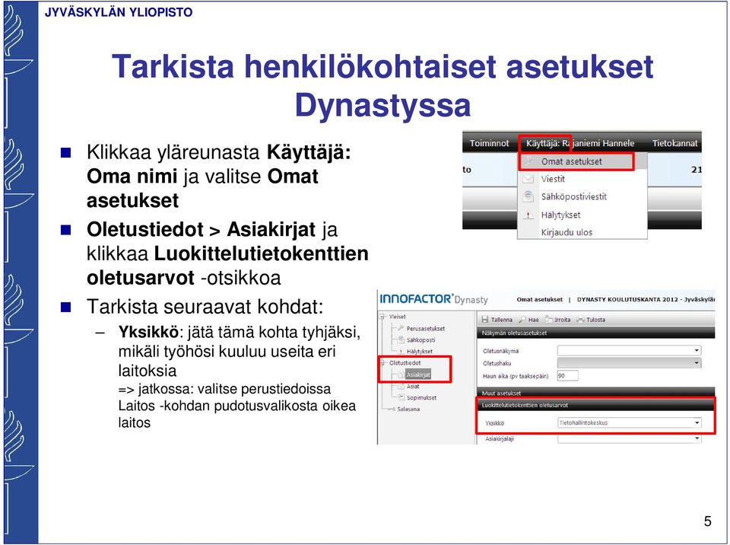The width and height of the screenshot is (730, 545).
Task: Click the folder icon beside Asiat
Action: point(401,386)
